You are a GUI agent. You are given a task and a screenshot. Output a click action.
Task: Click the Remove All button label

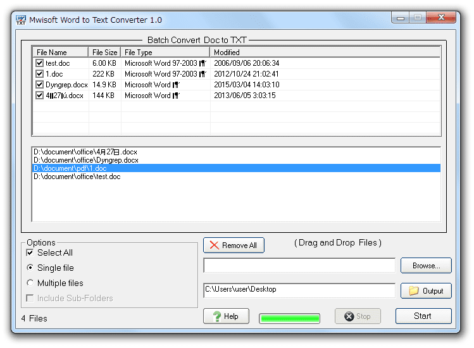tap(239, 245)
